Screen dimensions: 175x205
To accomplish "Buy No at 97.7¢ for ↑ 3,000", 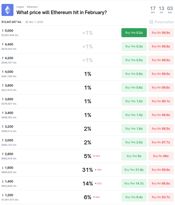I will 161,142.
